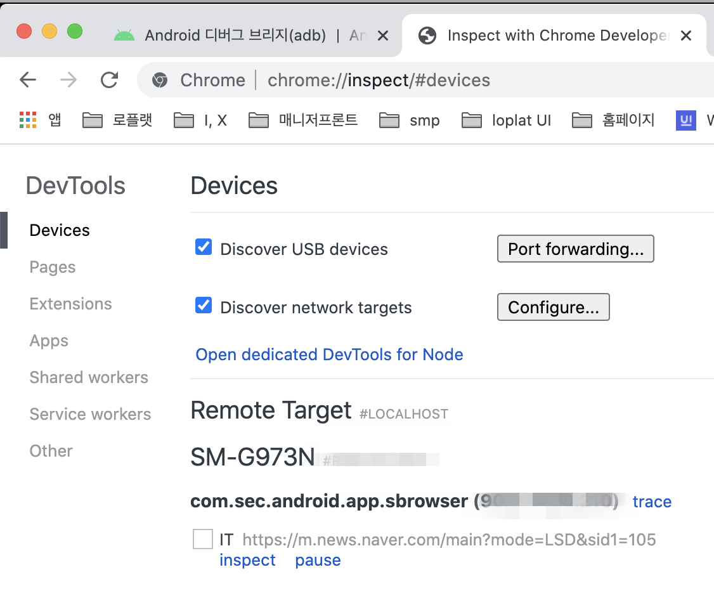Switch to Inspect with Chrome Developer tab
Viewport: 714px width, 605px height.
click(554, 36)
